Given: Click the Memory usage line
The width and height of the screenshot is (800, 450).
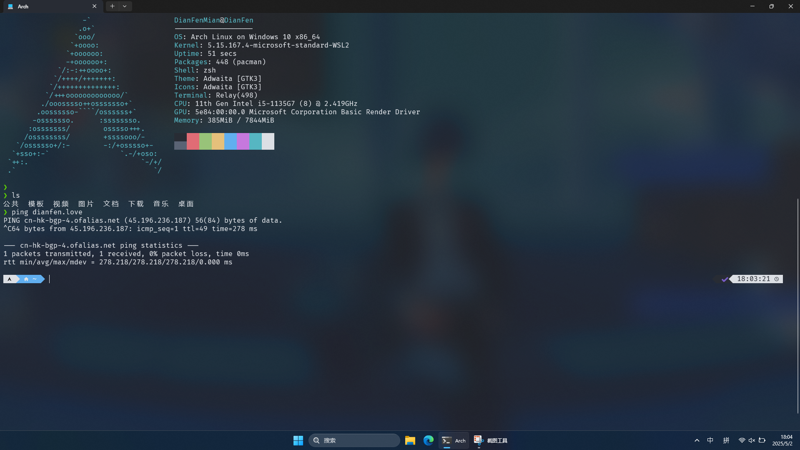Looking at the screenshot, I should click(x=224, y=120).
